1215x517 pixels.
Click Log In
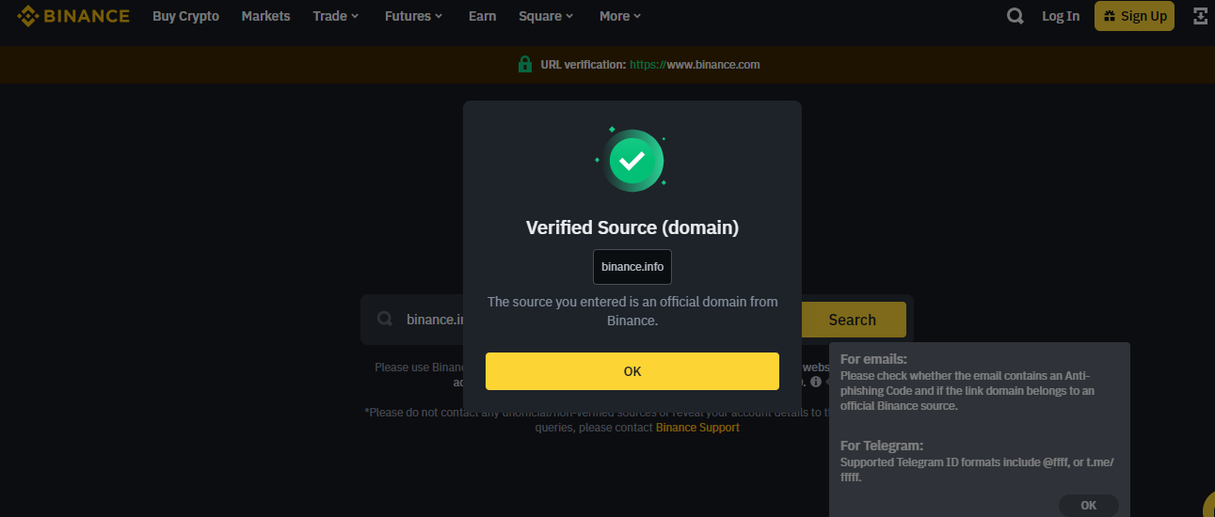(x=1061, y=16)
